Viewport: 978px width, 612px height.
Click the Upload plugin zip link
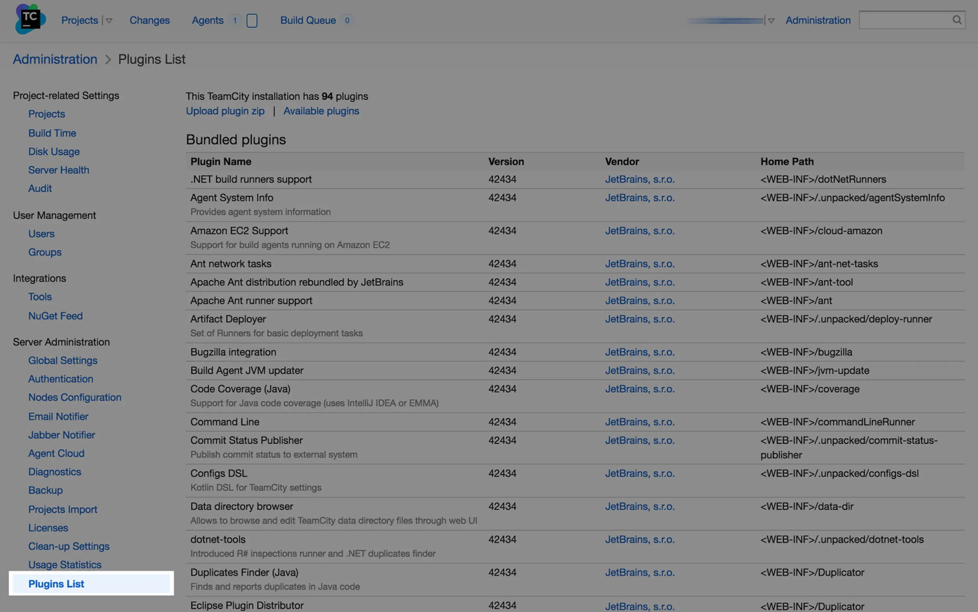coord(225,111)
